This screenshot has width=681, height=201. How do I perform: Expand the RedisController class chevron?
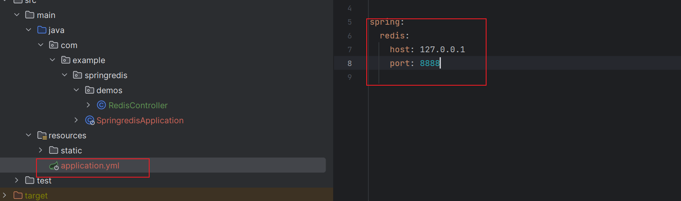click(x=88, y=105)
